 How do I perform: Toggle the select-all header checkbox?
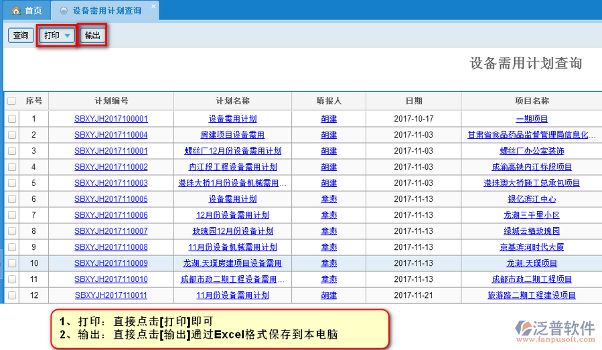click(11, 101)
